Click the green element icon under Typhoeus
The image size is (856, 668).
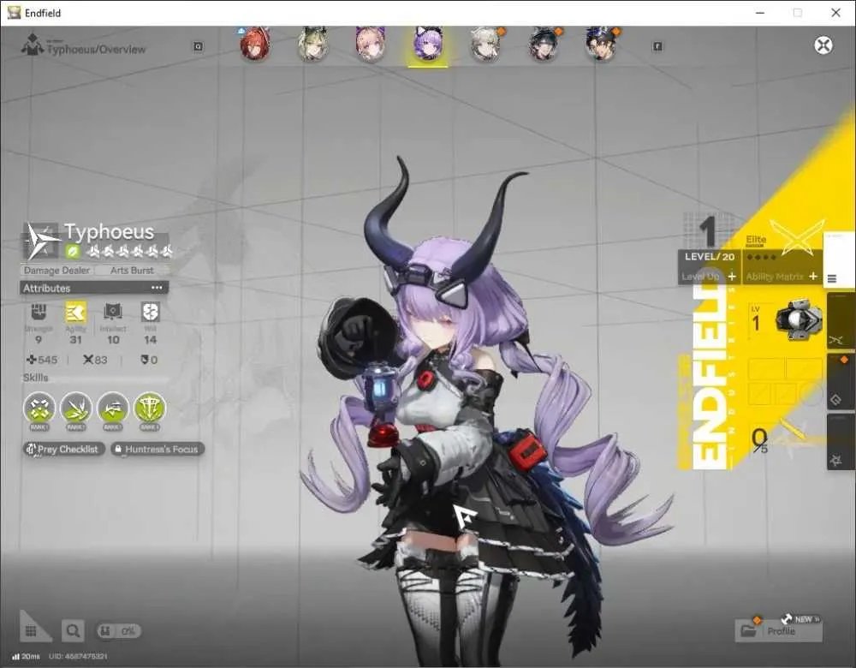click(73, 252)
